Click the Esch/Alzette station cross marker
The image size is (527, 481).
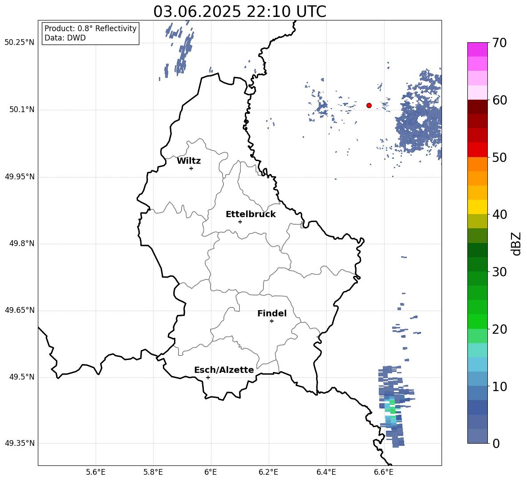click(x=208, y=377)
